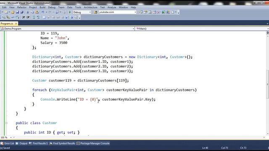Click the Find in Files icon
269x151 pixels.
[95, 12]
